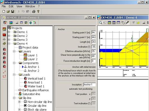Open the Window menu
Image resolution: width=149 pixels, height=111 pixels.
[x=30, y=7]
